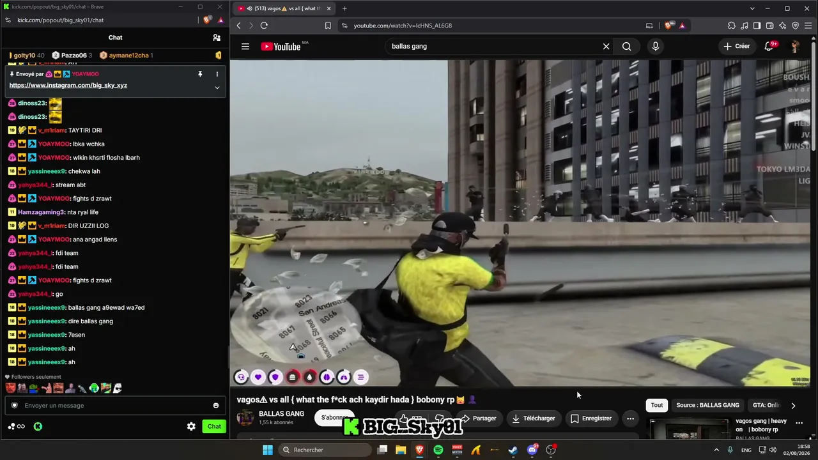Image resolution: width=818 pixels, height=460 pixels.
Task: Open YouTube account avatar menu
Action: (x=795, y=46)
